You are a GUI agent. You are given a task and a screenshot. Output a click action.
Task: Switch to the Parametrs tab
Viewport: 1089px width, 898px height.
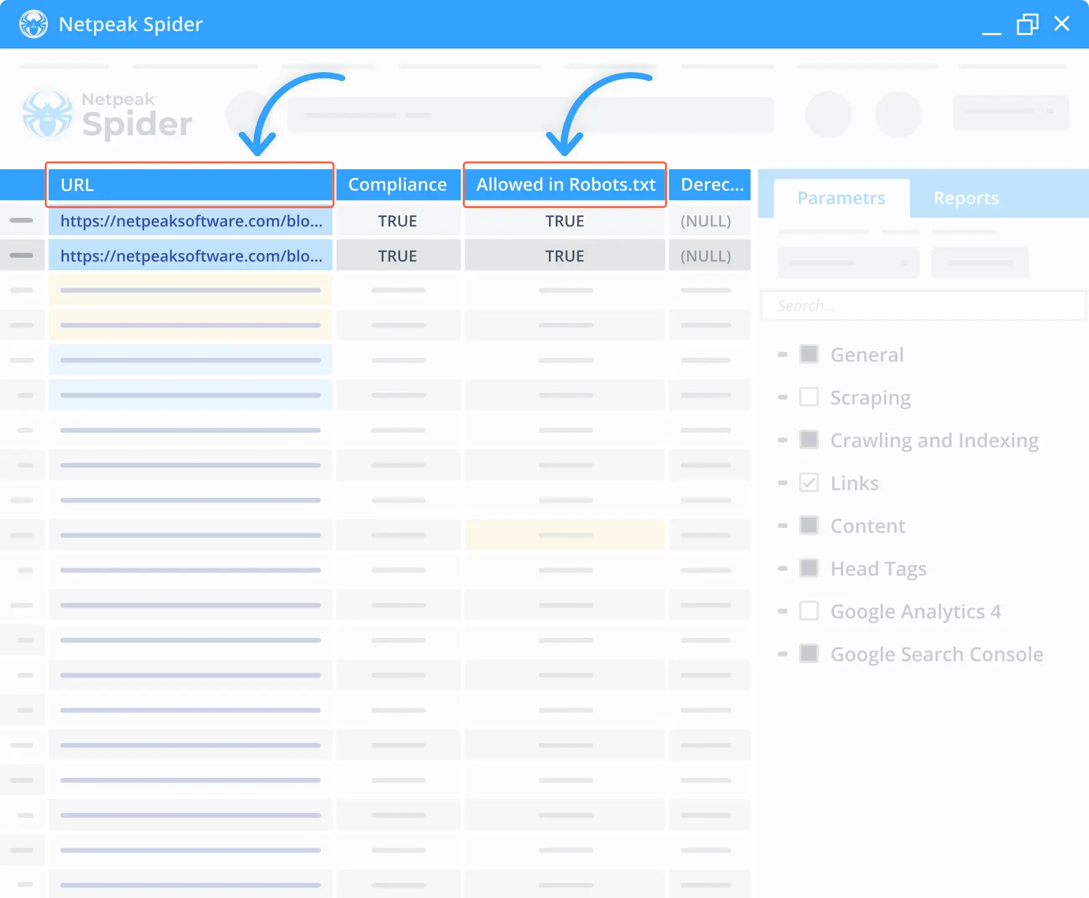click(841, 199)
